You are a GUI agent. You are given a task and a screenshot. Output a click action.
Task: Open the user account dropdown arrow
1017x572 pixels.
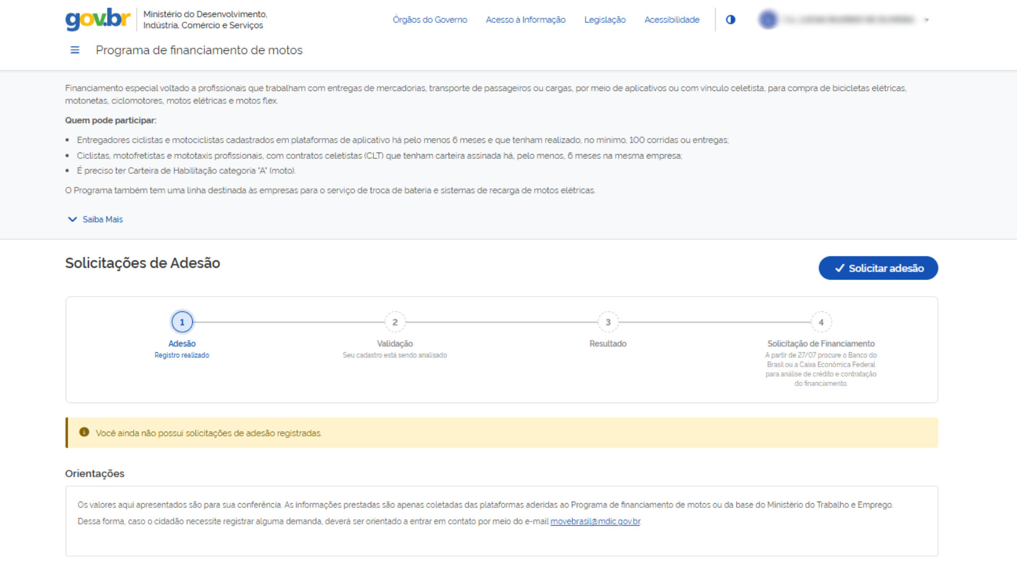point(927,20)
